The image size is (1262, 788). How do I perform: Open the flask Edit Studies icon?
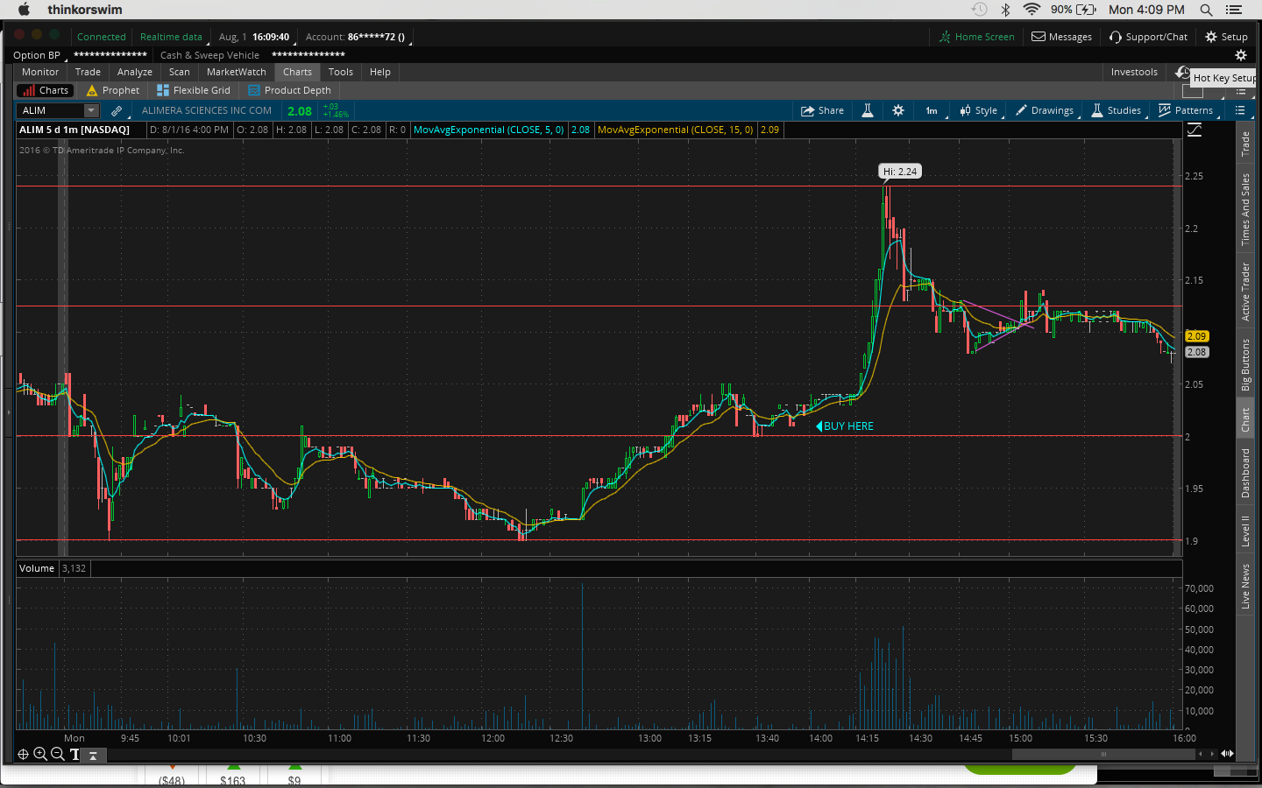coord(868,110)
